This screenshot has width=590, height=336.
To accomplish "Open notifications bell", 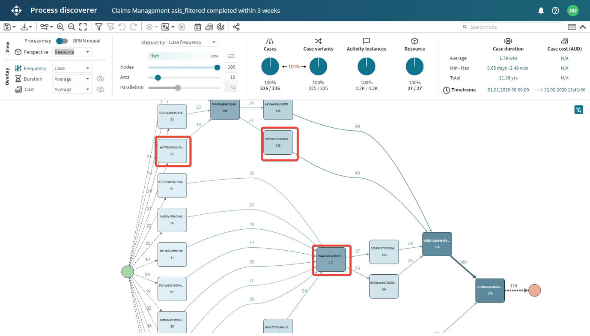I will tap(541, 11).
